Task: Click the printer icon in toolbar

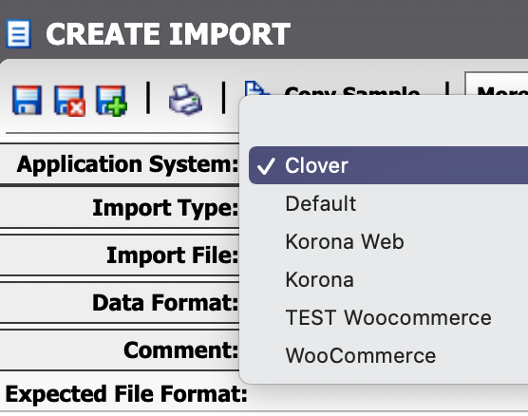Action: click(x=185, y=100)
